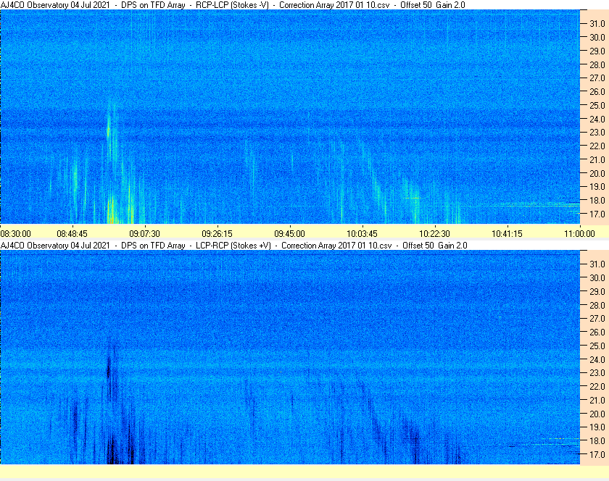
Task: Select the 28.0 frequency label in lower panel
Action: [597, 305]
